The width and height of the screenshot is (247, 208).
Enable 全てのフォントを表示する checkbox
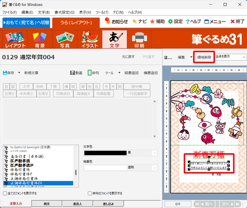tap(5, 193)
